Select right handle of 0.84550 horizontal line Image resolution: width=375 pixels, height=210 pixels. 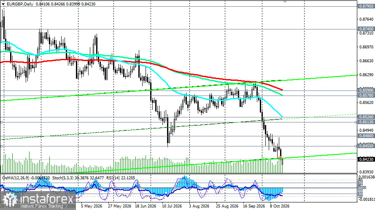(x=356, y=146)
